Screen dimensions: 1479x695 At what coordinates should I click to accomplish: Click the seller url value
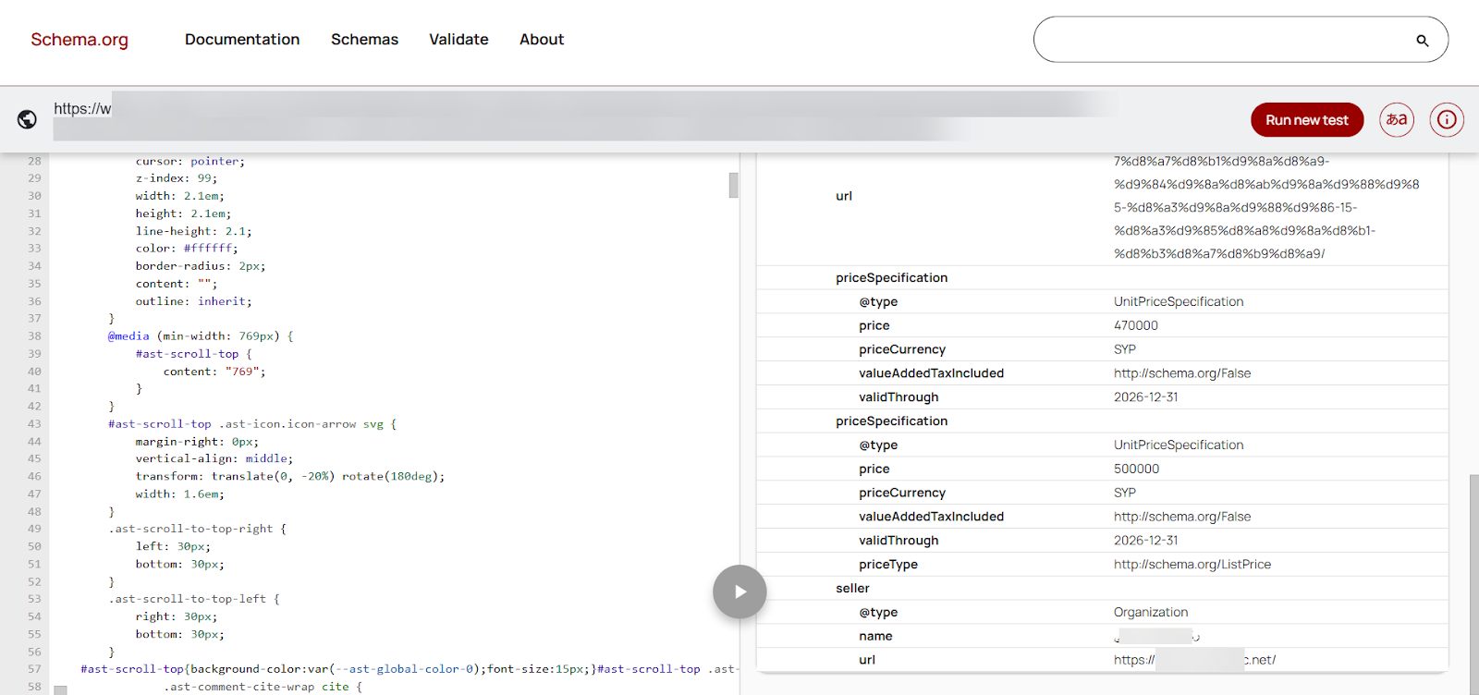click(1194, 660)
